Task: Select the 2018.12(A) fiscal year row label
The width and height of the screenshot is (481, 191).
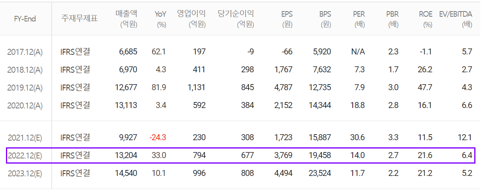Action: pyautogui.click(x=25, y=70)
